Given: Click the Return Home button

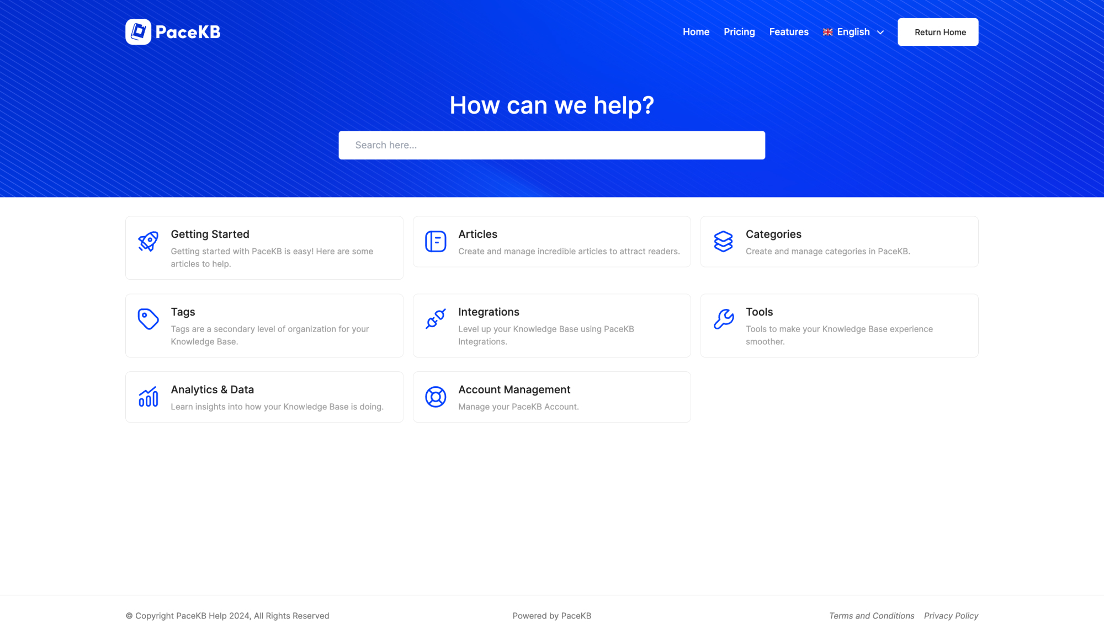Looking at the screenshot, I should [x=938, y=32].
